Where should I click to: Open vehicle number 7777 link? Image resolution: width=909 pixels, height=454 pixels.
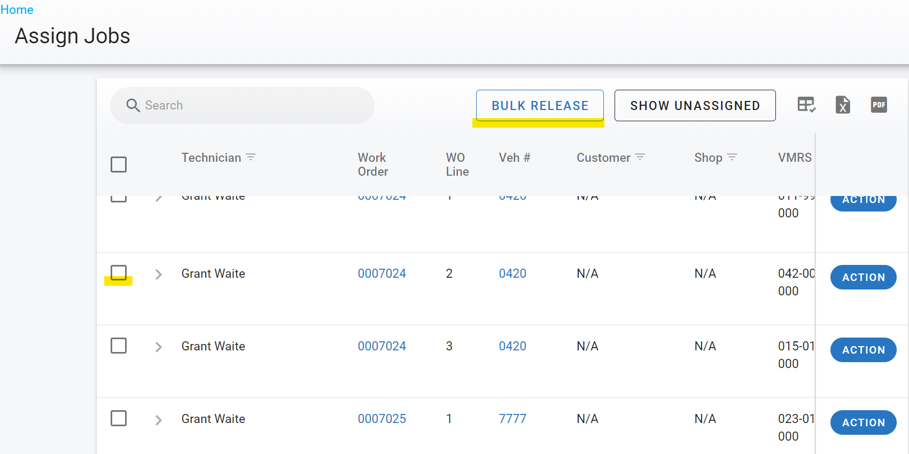[512, 419]
